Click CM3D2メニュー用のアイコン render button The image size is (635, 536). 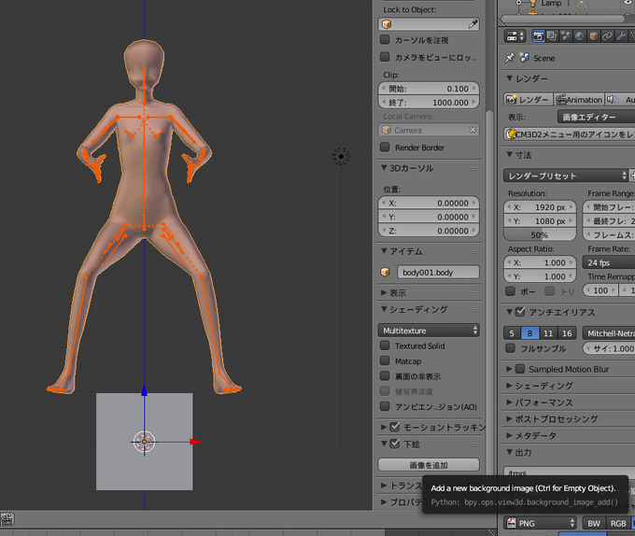[x=570, y=134]
